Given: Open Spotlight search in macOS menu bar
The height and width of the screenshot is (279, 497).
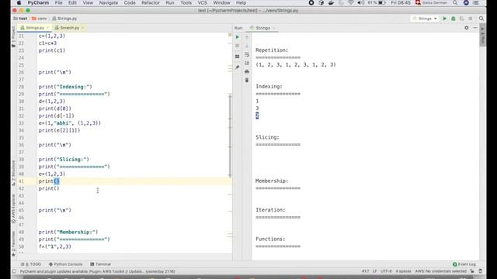Looking at the screenshot, I should [x=455, y=3].
